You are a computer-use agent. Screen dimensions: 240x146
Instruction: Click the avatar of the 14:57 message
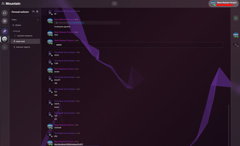point(50,90)
